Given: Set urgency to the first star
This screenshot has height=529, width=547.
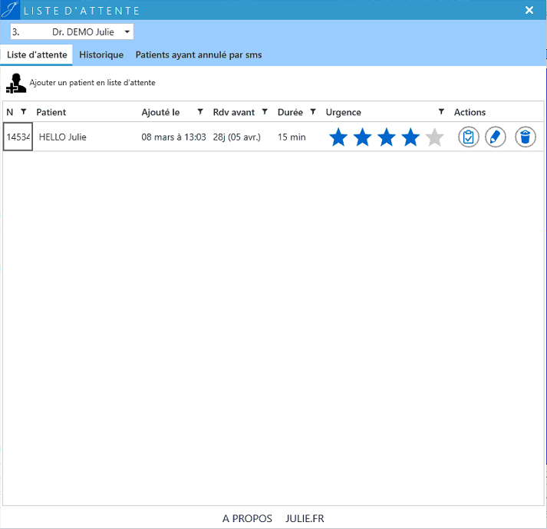Looking at the screenshot, I should point(338,137).
